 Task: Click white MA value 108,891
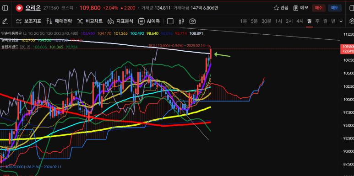[196, 33]
